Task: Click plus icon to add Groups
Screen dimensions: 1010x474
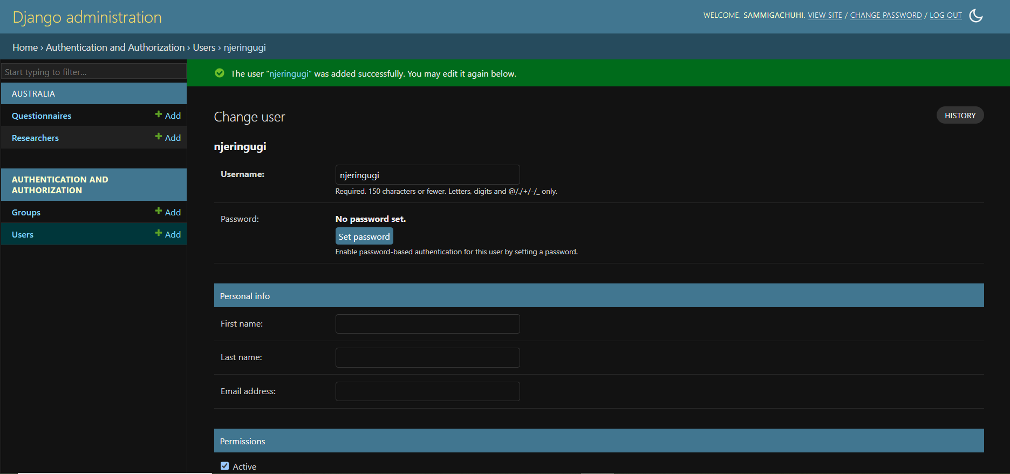Action: tap(159, 211)
